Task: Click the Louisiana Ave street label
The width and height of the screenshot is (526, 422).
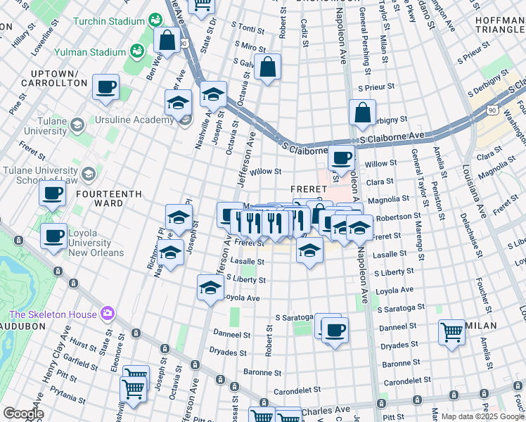Action: [474, 191]
